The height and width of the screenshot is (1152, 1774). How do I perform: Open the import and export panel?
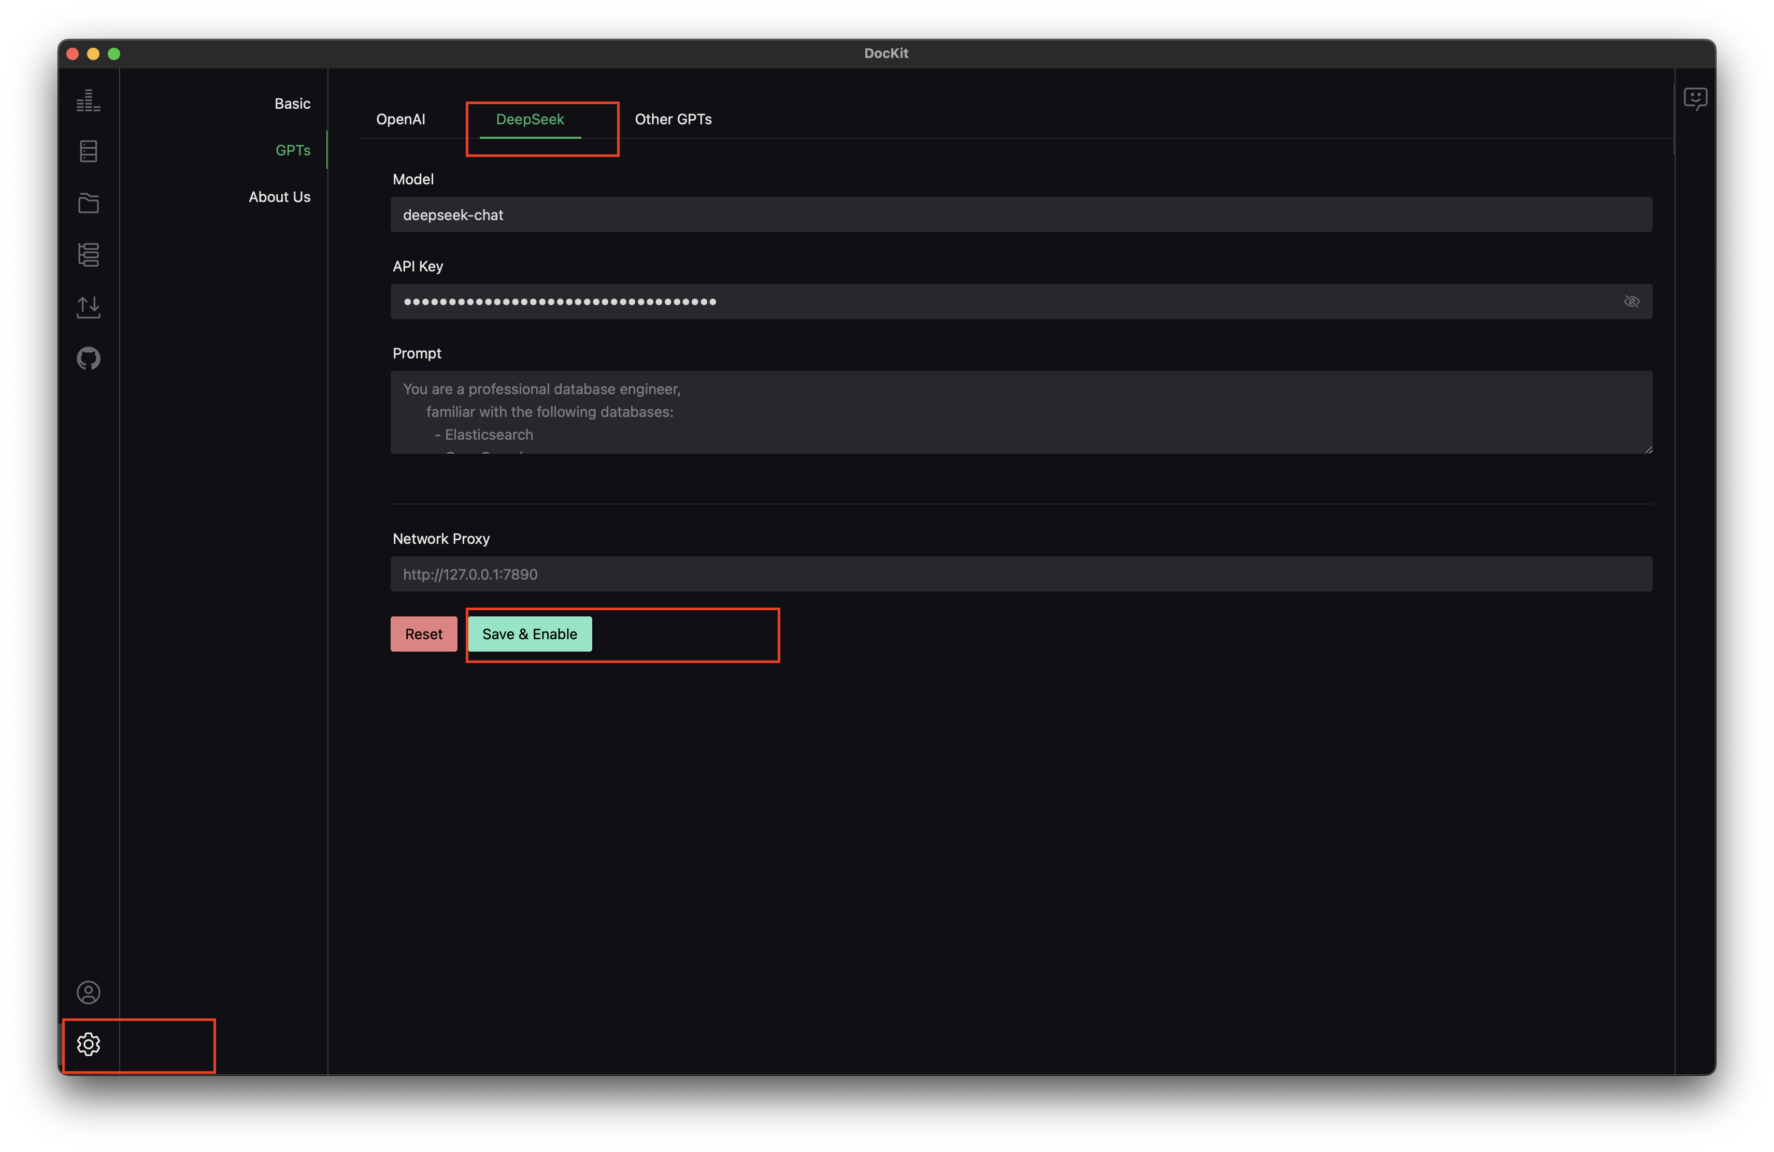pyautogui.click(x=88, y=306)
